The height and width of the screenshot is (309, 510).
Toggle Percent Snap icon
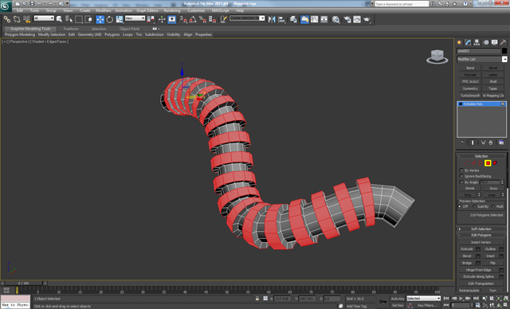[202, 19]
